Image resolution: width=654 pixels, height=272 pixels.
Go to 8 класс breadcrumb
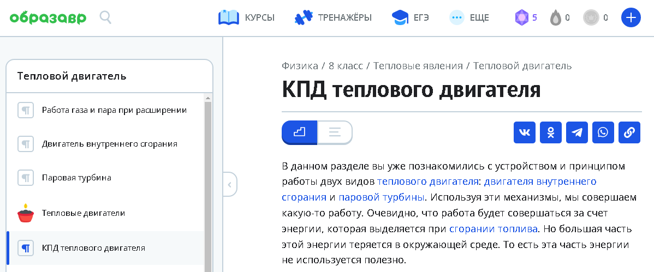pyautogui.click(x=346, y=66)
